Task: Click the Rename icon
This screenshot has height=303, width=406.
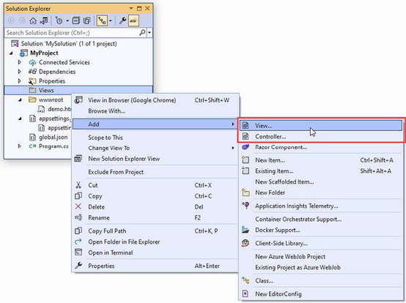Action: 78,217
